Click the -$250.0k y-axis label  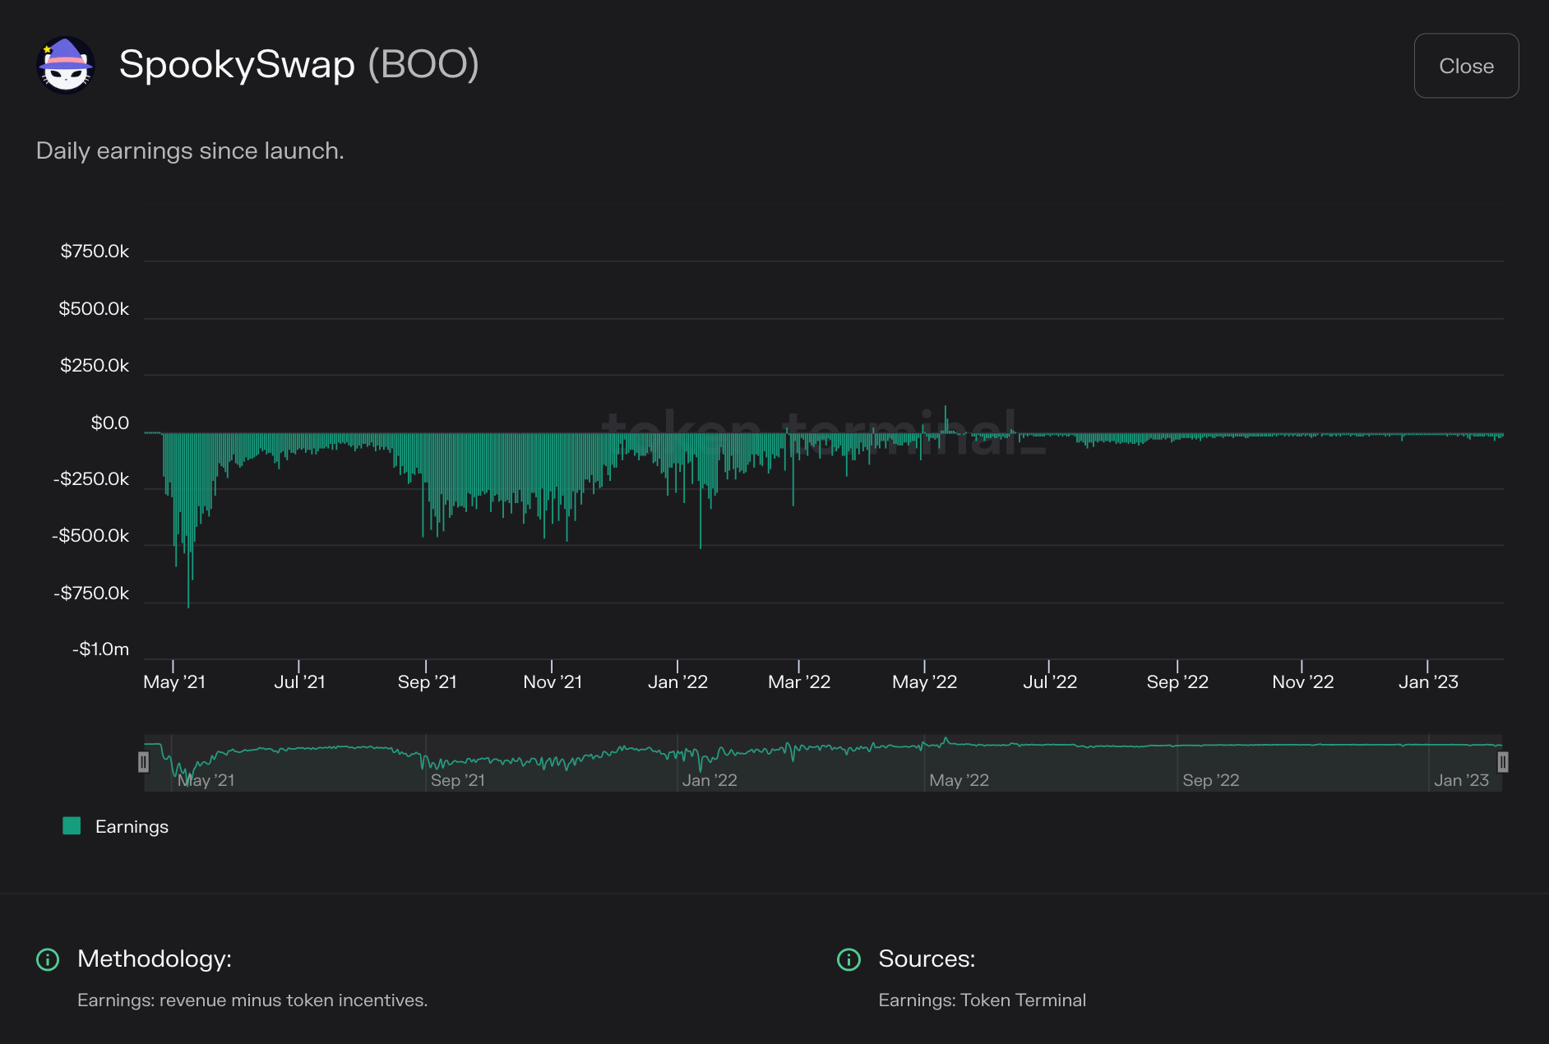coord(91,479)
